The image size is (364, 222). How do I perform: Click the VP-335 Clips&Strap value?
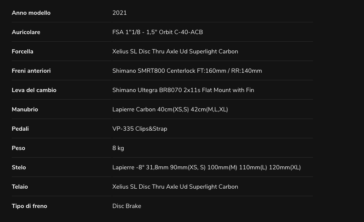[140, 129]
